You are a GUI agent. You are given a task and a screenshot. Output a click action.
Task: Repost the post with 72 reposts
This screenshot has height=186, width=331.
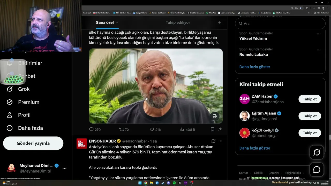coord(124,129)
